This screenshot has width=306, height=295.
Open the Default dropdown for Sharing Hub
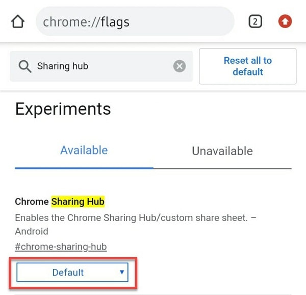pos(71,273)
